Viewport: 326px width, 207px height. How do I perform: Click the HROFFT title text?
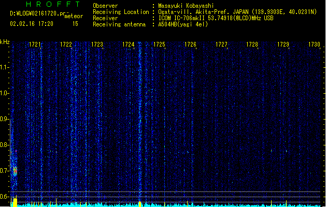point(53,4)
